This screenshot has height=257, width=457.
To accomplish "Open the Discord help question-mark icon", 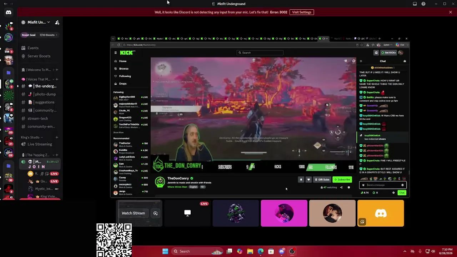I will 423,4.
